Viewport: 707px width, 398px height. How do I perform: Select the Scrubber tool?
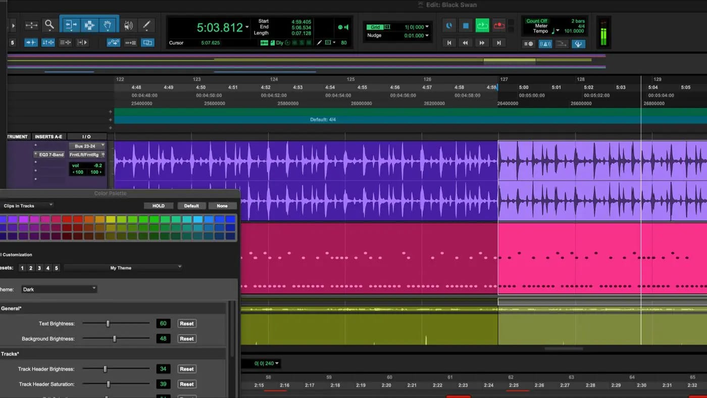pos(129,24)
